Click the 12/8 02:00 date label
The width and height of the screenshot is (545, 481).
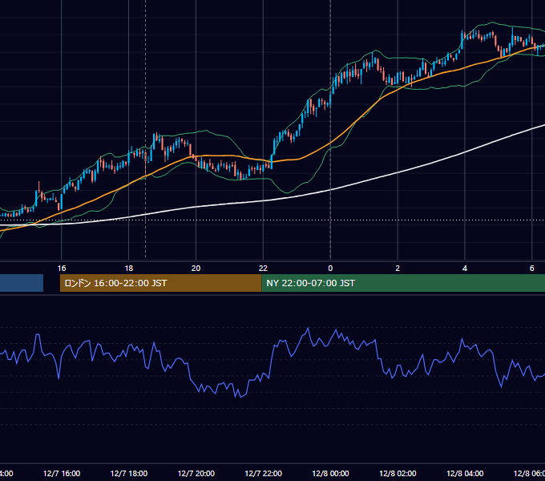[x=398, y=473]
